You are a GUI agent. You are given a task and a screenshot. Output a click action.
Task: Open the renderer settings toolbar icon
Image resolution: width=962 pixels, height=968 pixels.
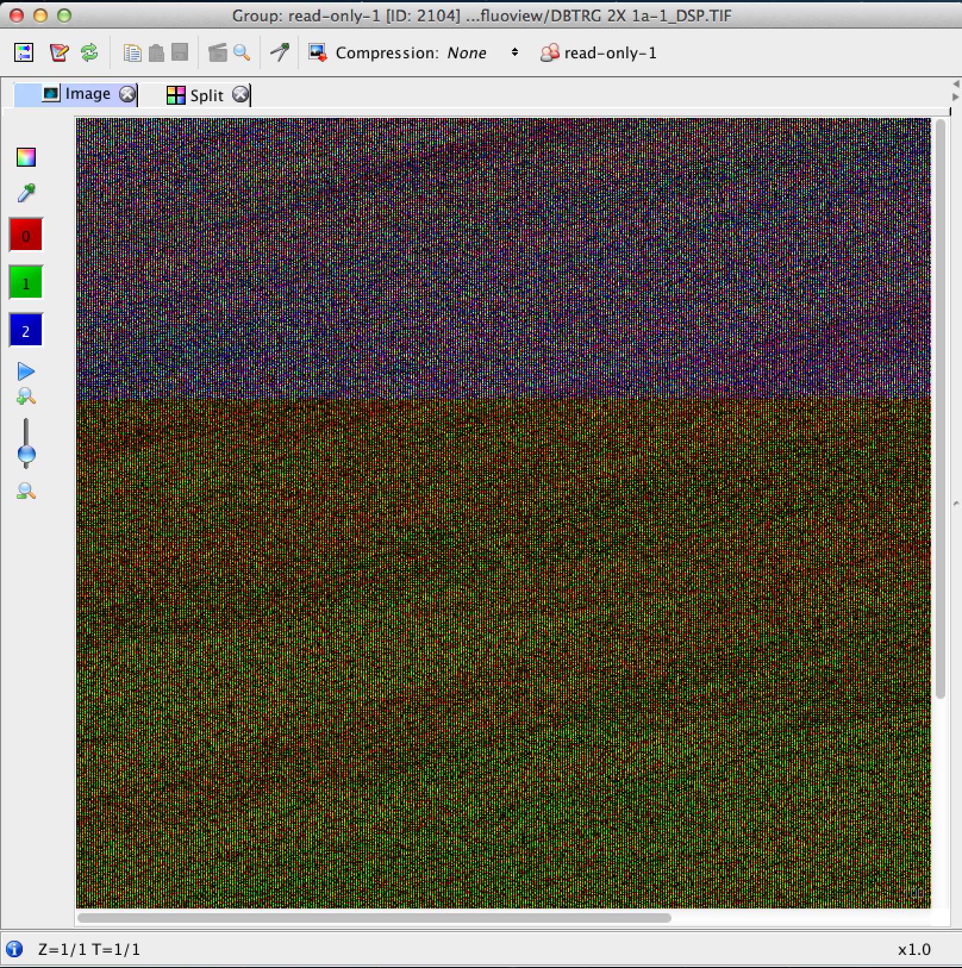tap(24, 53)
